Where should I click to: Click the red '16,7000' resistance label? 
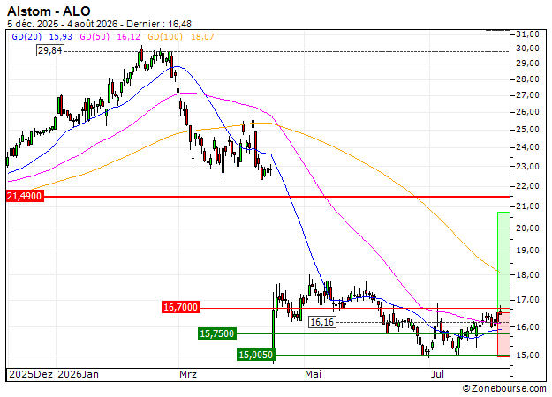point(181,307)
